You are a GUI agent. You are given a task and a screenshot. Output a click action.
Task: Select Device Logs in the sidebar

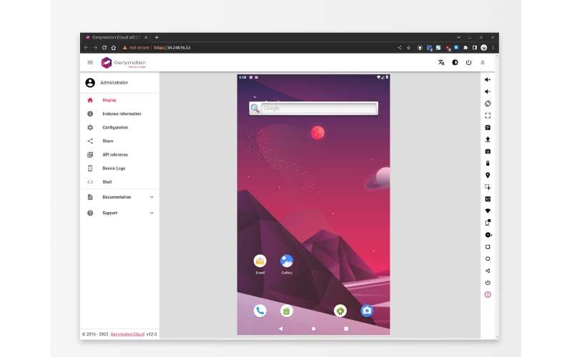click(113, 169)
